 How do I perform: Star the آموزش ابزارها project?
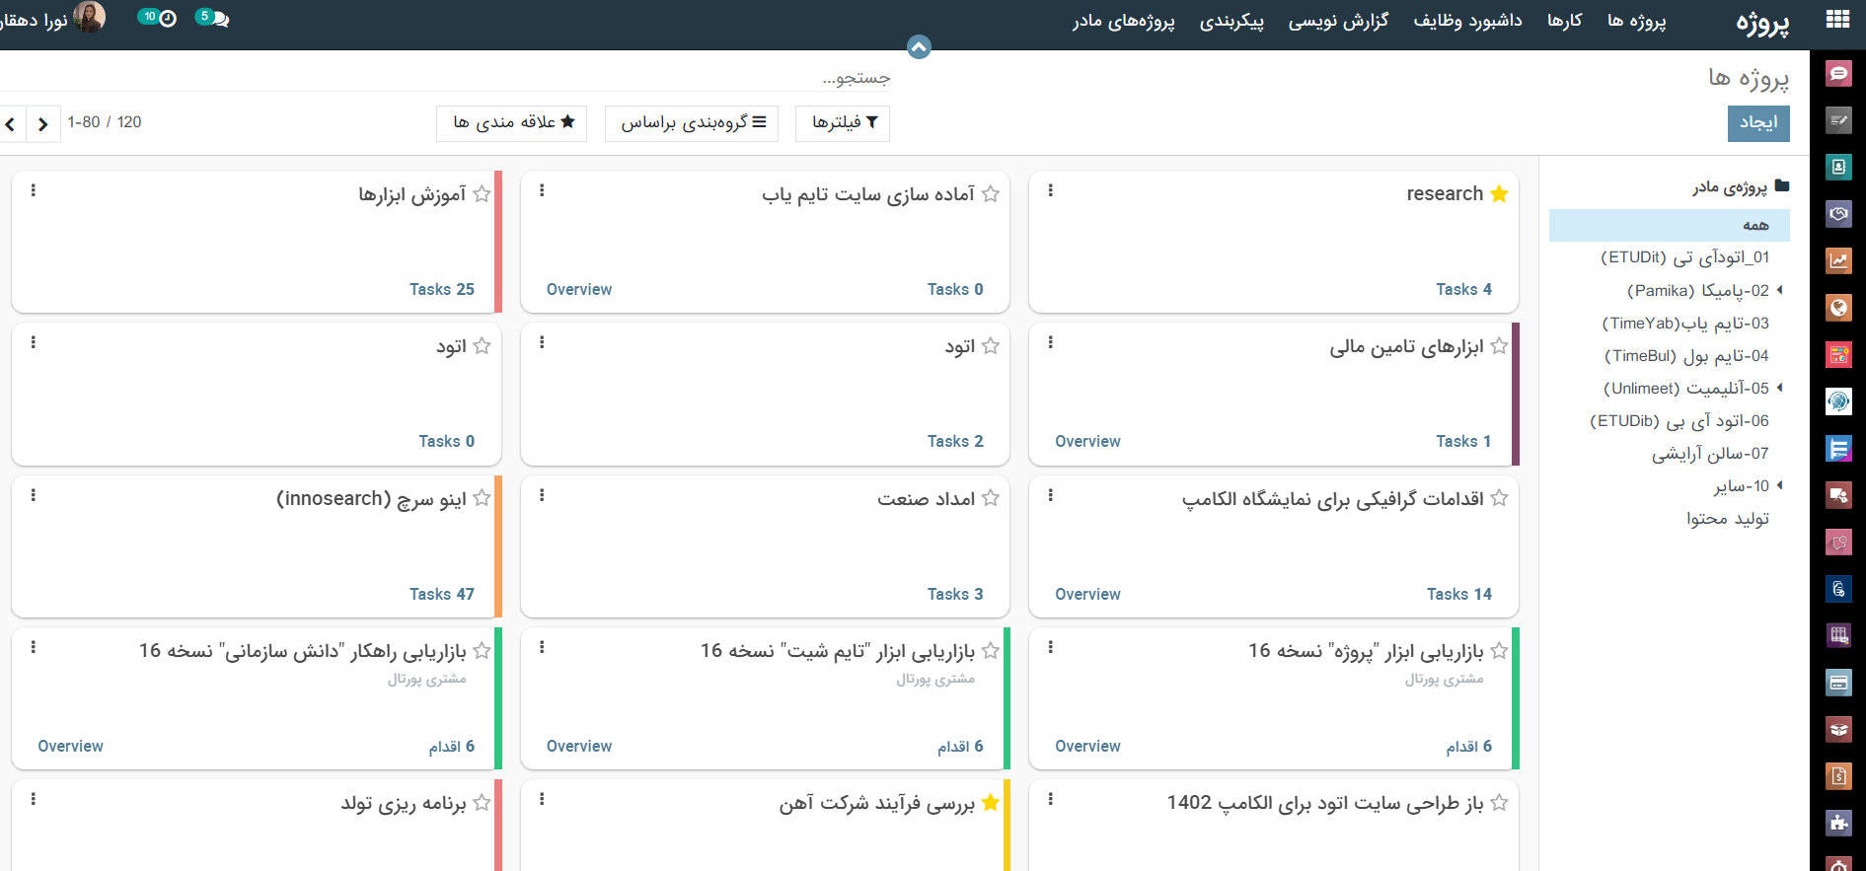pyautogui.click(x=482, y=194)
